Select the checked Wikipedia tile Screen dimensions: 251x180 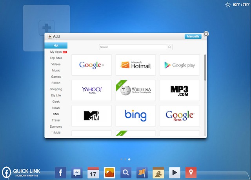pos(136,90)
